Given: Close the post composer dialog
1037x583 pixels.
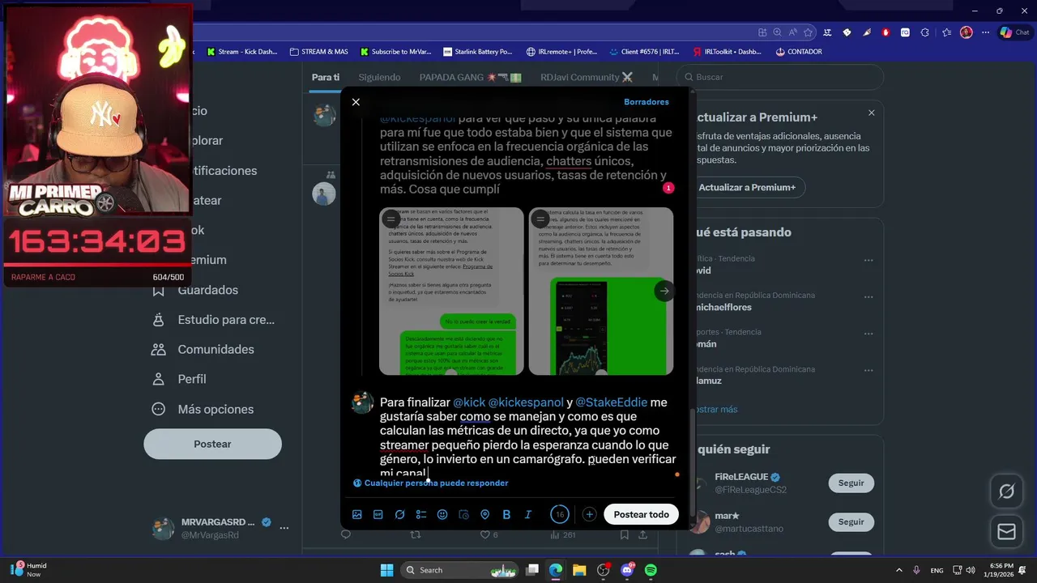Looking at the screenshot, I should 356,102.
